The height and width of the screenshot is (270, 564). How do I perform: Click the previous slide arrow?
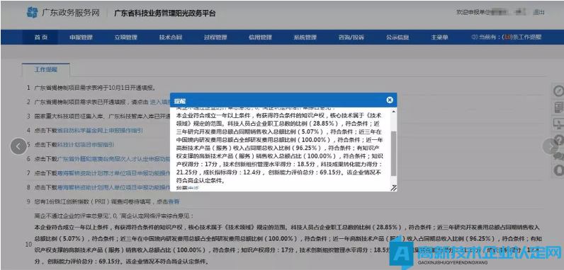click(18, 146)
